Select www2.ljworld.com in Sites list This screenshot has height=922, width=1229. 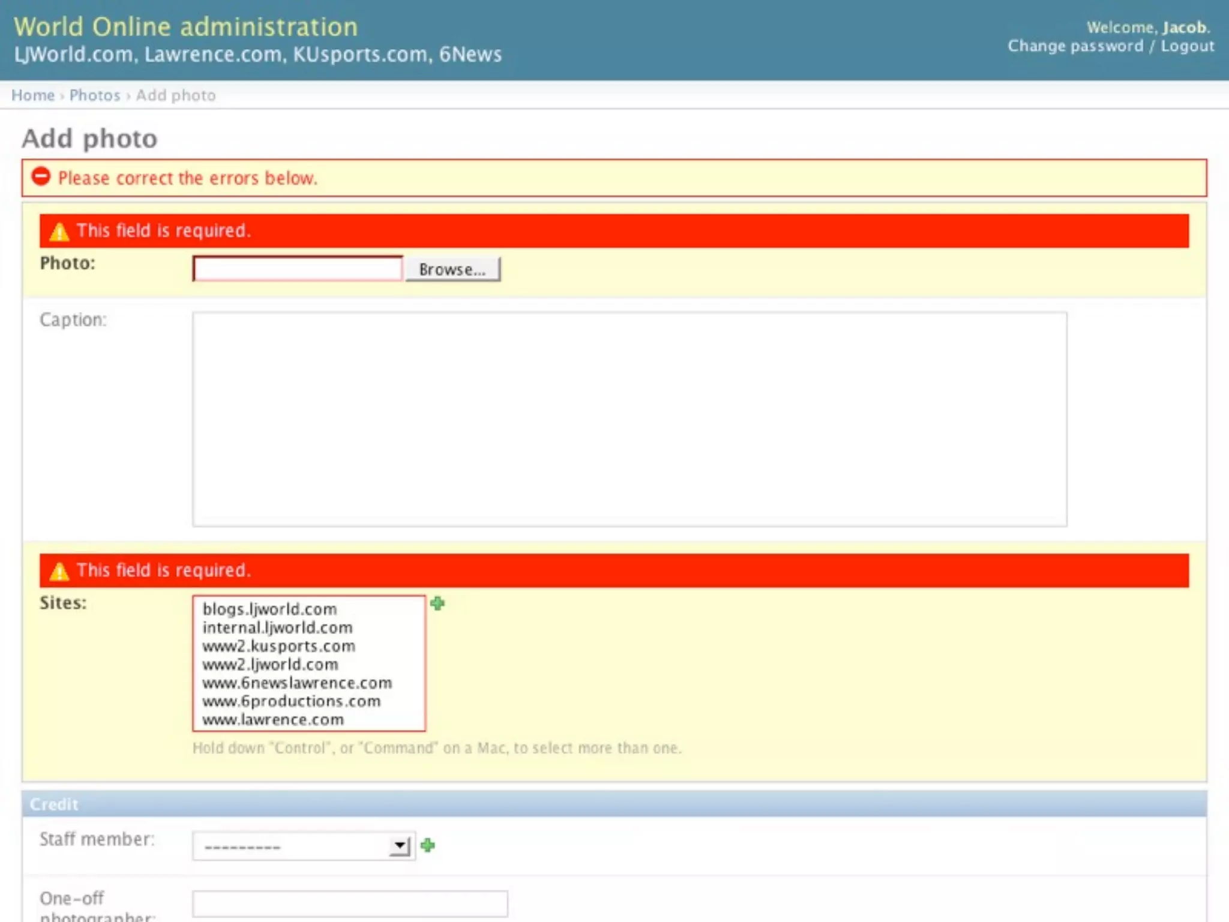[x=270, y=664]
